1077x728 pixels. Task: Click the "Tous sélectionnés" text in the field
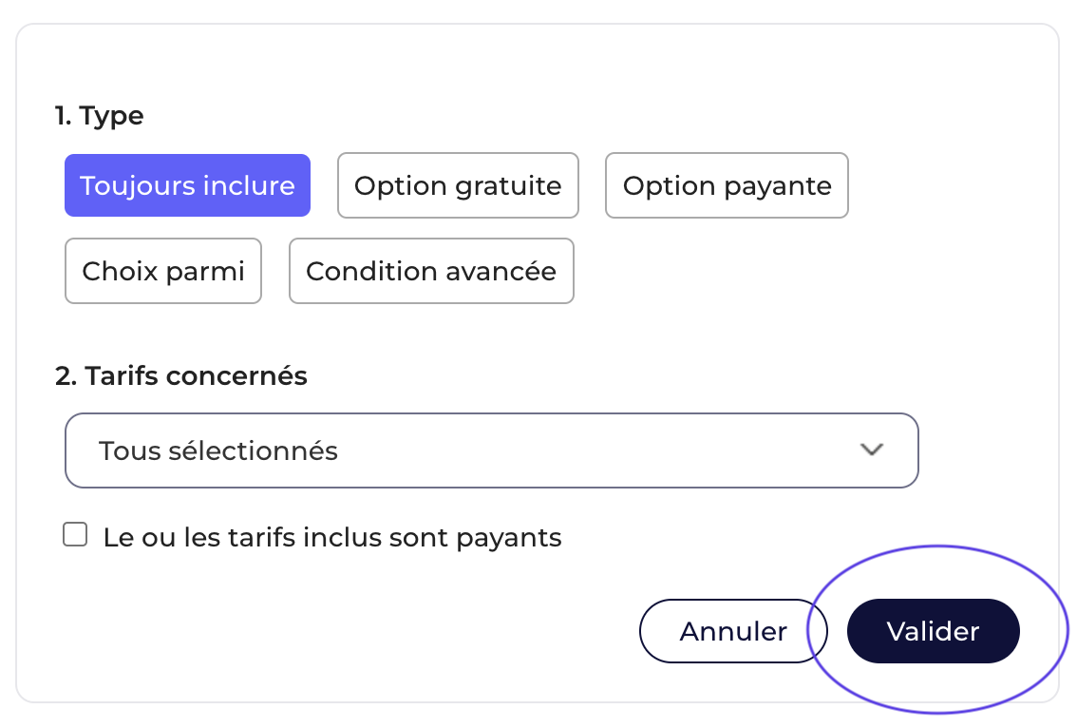coord(218,450)
